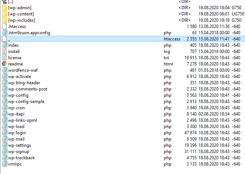Click the 19 915 size of license
Image resolution: width=245 pixels, height=174 pixels.
(x=190, y=58)
